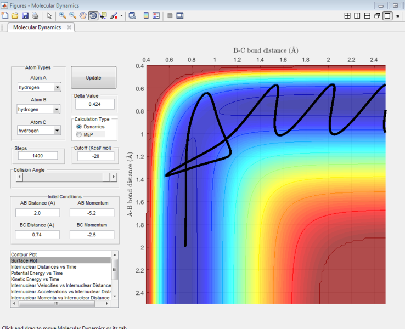Switch to the Molecular Dynamics tab
The image size is (405, 329).
[37, 27]
